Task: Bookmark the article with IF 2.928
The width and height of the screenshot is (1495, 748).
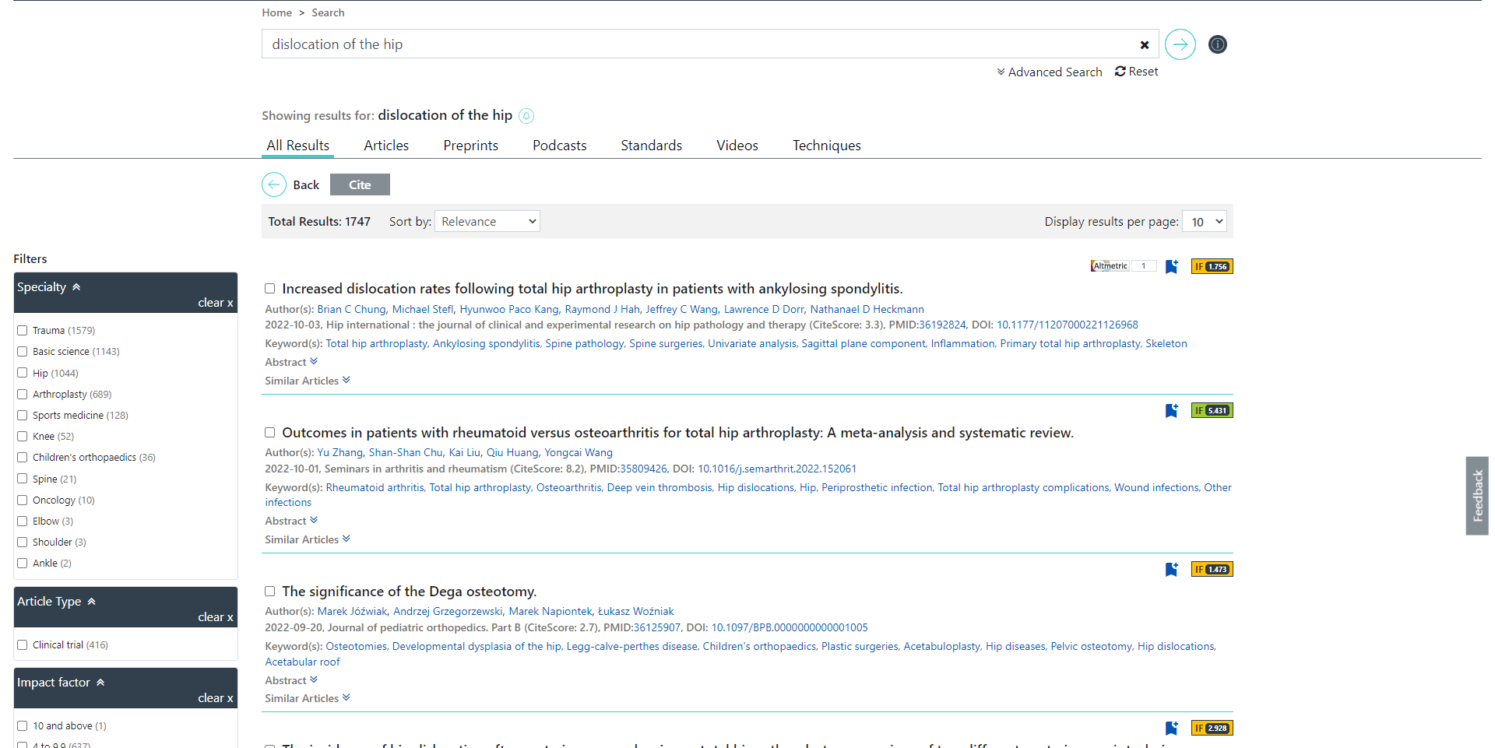Action: click(x=1171, y=729)
